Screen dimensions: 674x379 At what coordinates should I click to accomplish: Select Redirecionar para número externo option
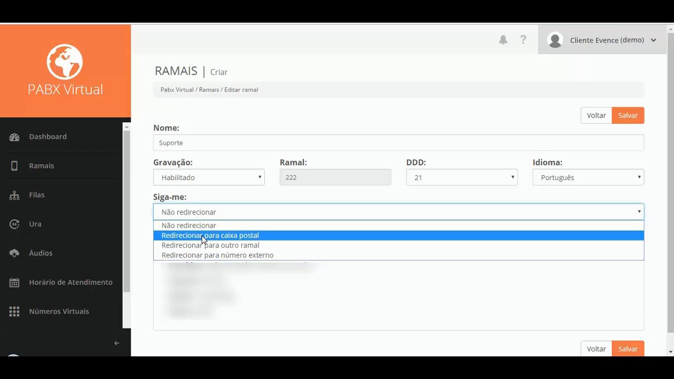coord(399,255)
